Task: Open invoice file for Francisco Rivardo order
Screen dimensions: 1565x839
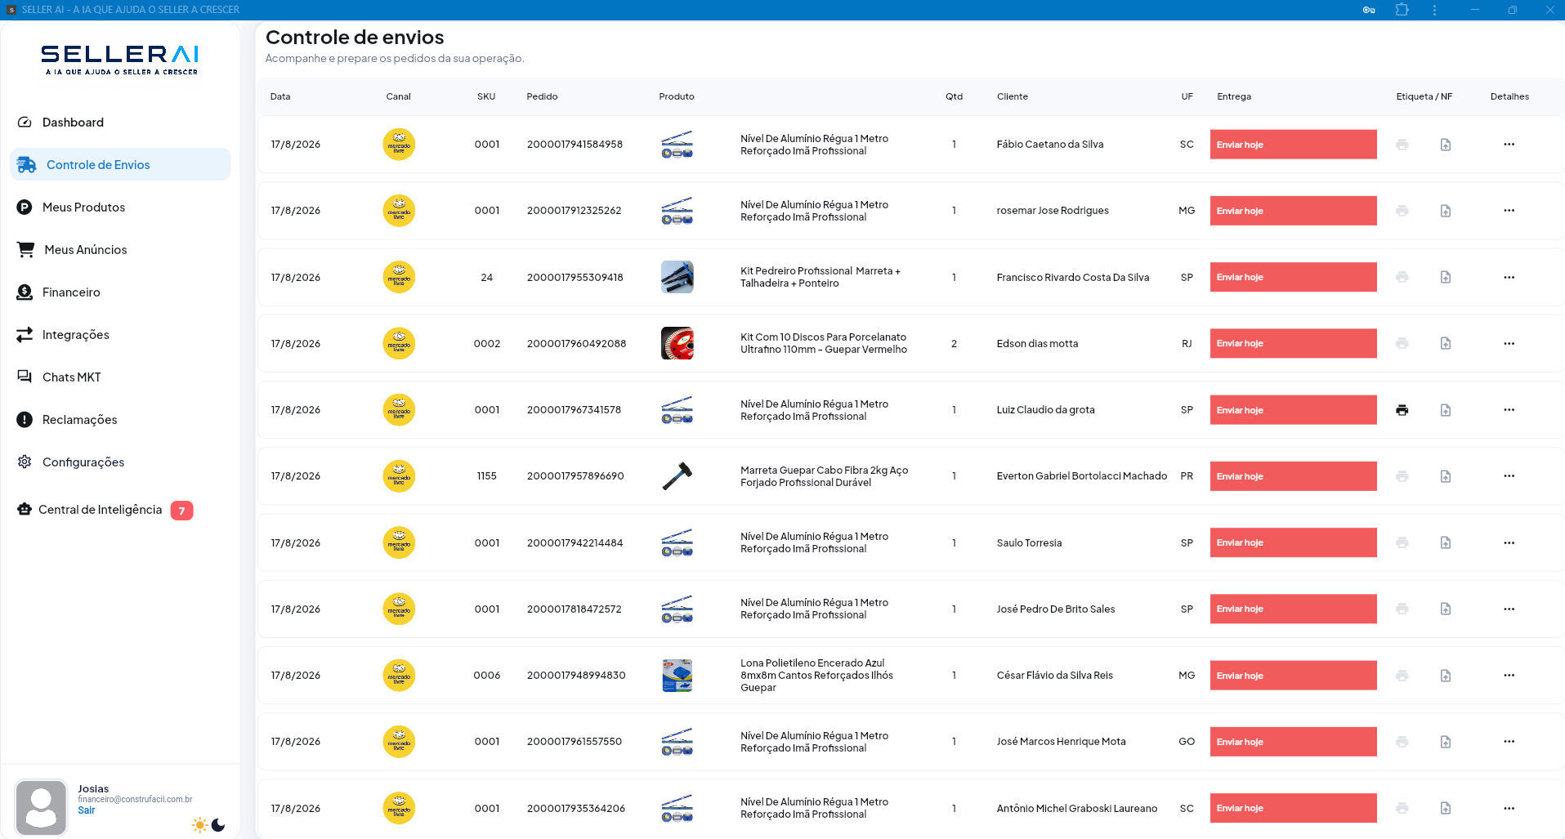Action: 1446,277
